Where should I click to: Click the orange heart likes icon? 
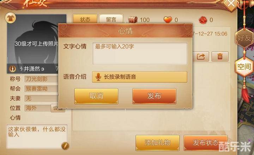[168, 20]
